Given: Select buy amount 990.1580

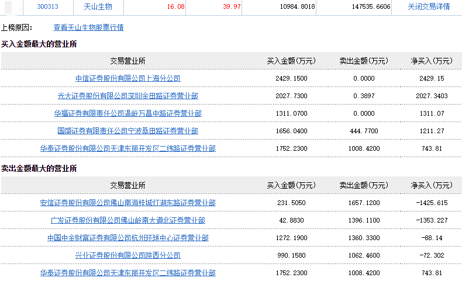Looking at the screenshot, I should [x=291, y=255].
